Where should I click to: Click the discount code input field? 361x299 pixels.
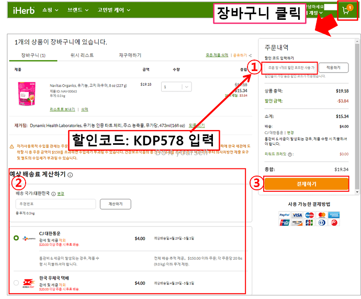point(289,67)
